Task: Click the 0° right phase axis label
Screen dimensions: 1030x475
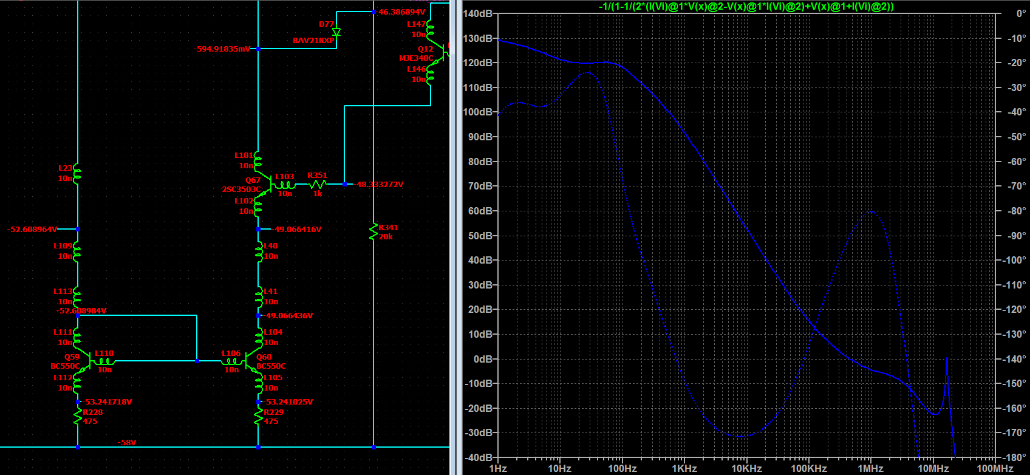Action: click(1021, 13)
